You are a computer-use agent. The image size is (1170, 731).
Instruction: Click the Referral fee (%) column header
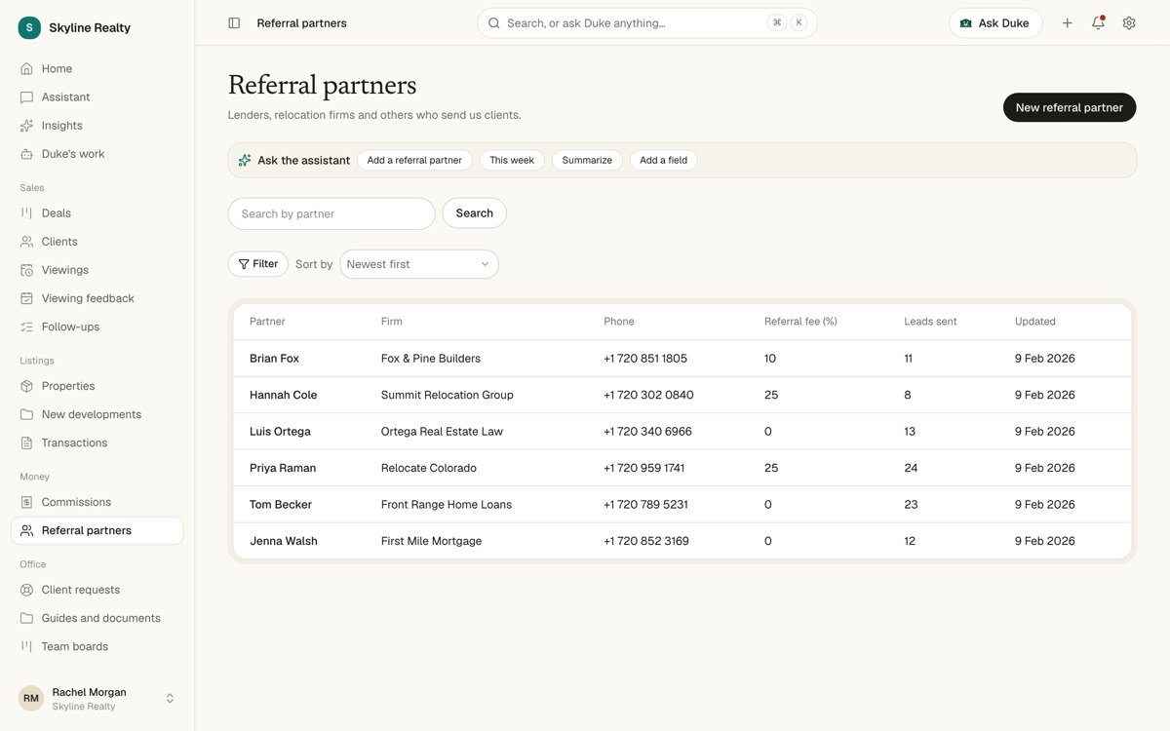(x=800, y=321)
